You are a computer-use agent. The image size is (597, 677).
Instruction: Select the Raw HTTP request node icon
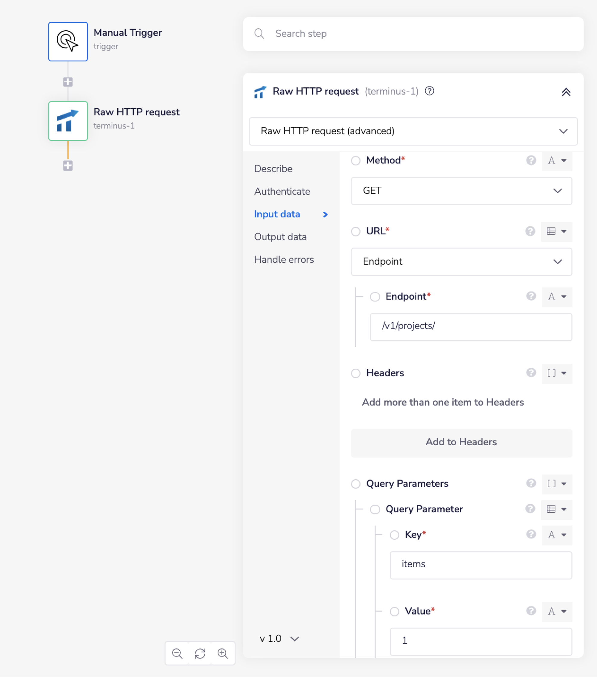68,121
